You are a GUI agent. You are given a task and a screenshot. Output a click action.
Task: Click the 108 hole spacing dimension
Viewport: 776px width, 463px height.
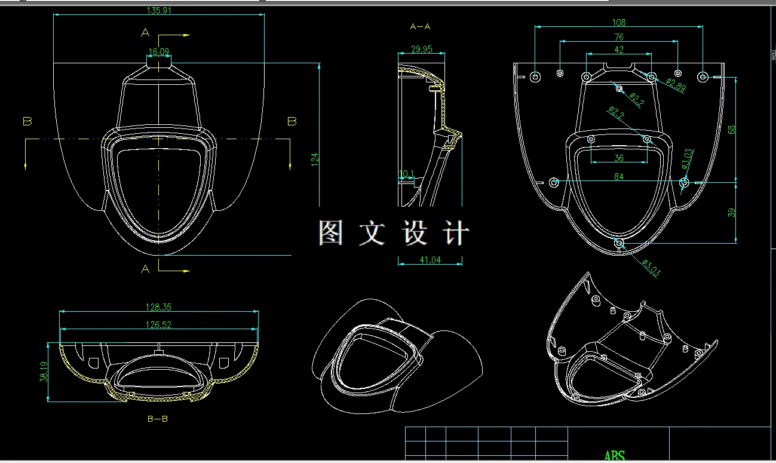click(619, 23)
